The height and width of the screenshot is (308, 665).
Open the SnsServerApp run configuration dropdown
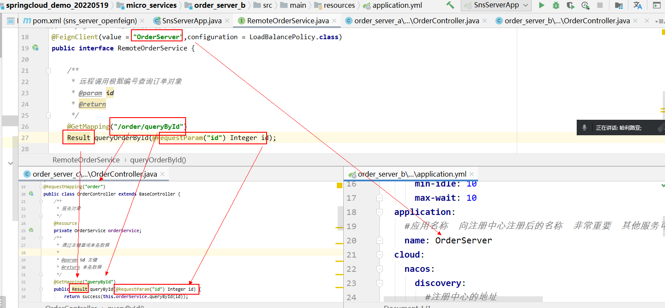click(496, 6)
